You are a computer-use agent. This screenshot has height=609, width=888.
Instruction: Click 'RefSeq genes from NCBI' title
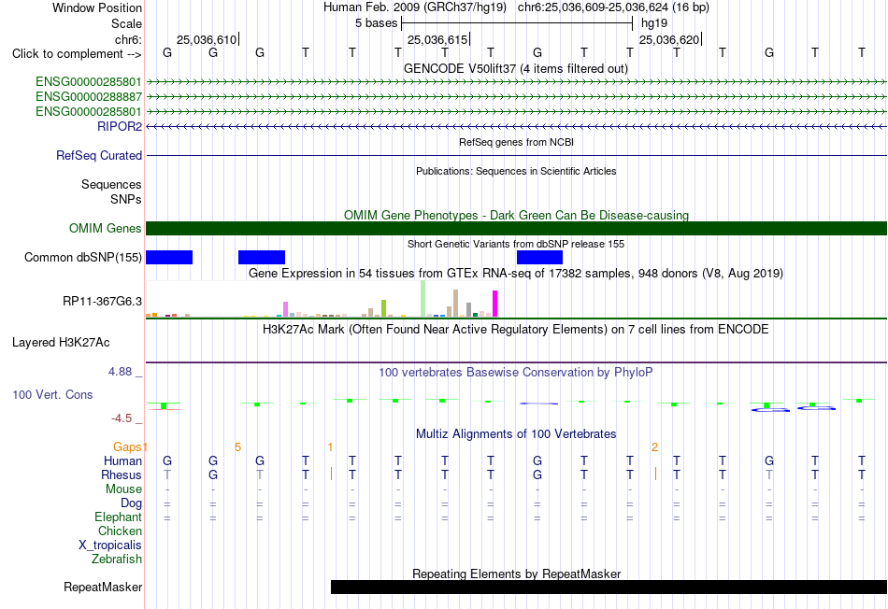[516, 142]
